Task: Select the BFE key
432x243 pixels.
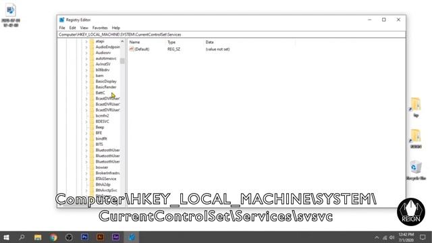Action: (99, 133)
